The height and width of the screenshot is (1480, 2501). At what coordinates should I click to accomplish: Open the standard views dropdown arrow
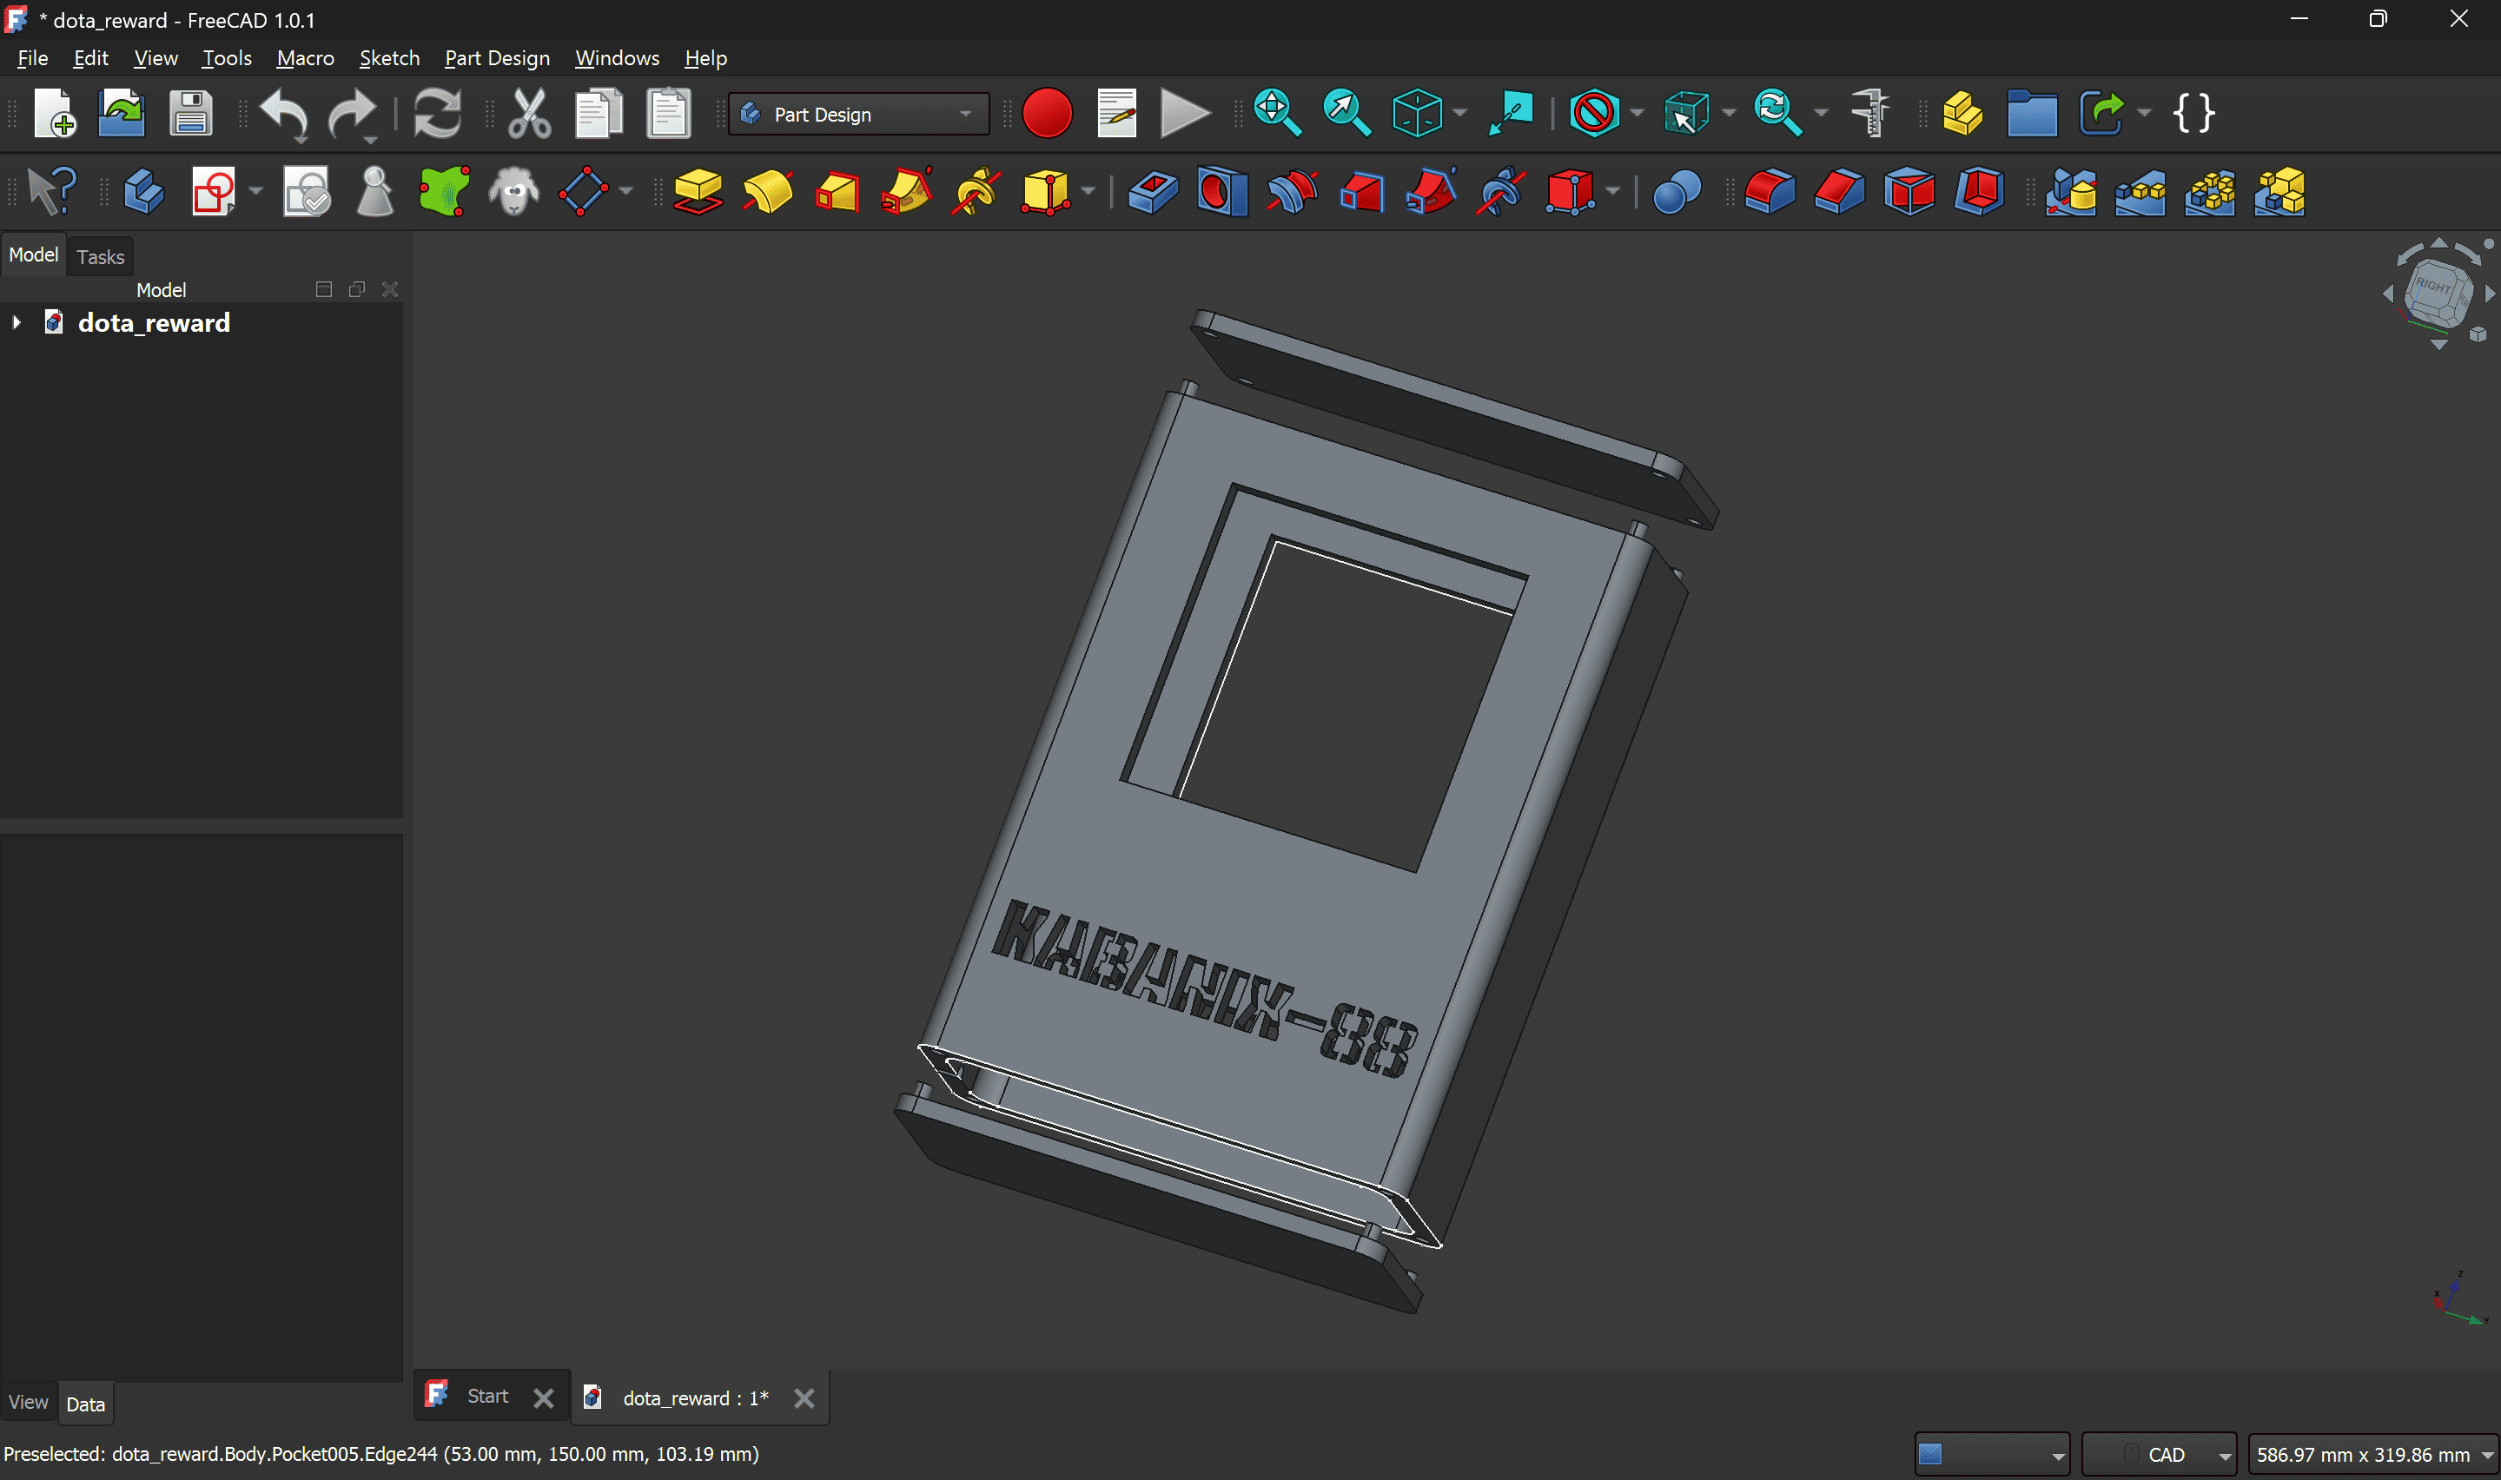[1460, 114]
